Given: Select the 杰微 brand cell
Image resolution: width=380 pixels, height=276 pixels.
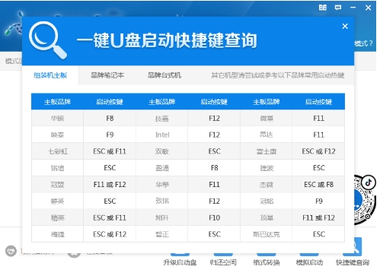Looking at the screenshot, I should (x=267, y=185).
